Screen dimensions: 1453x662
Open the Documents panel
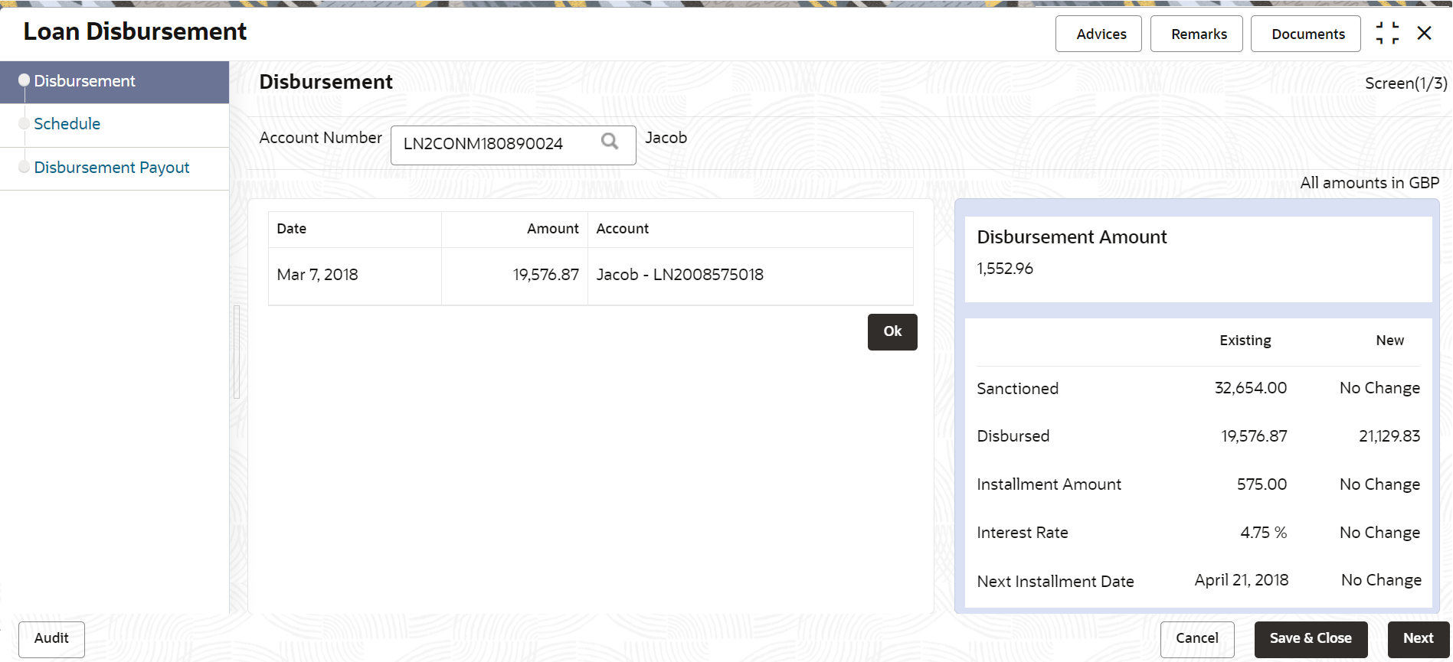[1306, 34]
